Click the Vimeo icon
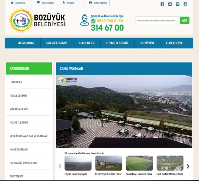199x181 pixels. (x=177, y=4)
